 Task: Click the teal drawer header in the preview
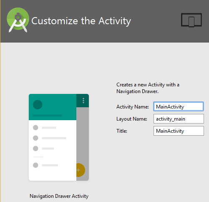(53, 107)
